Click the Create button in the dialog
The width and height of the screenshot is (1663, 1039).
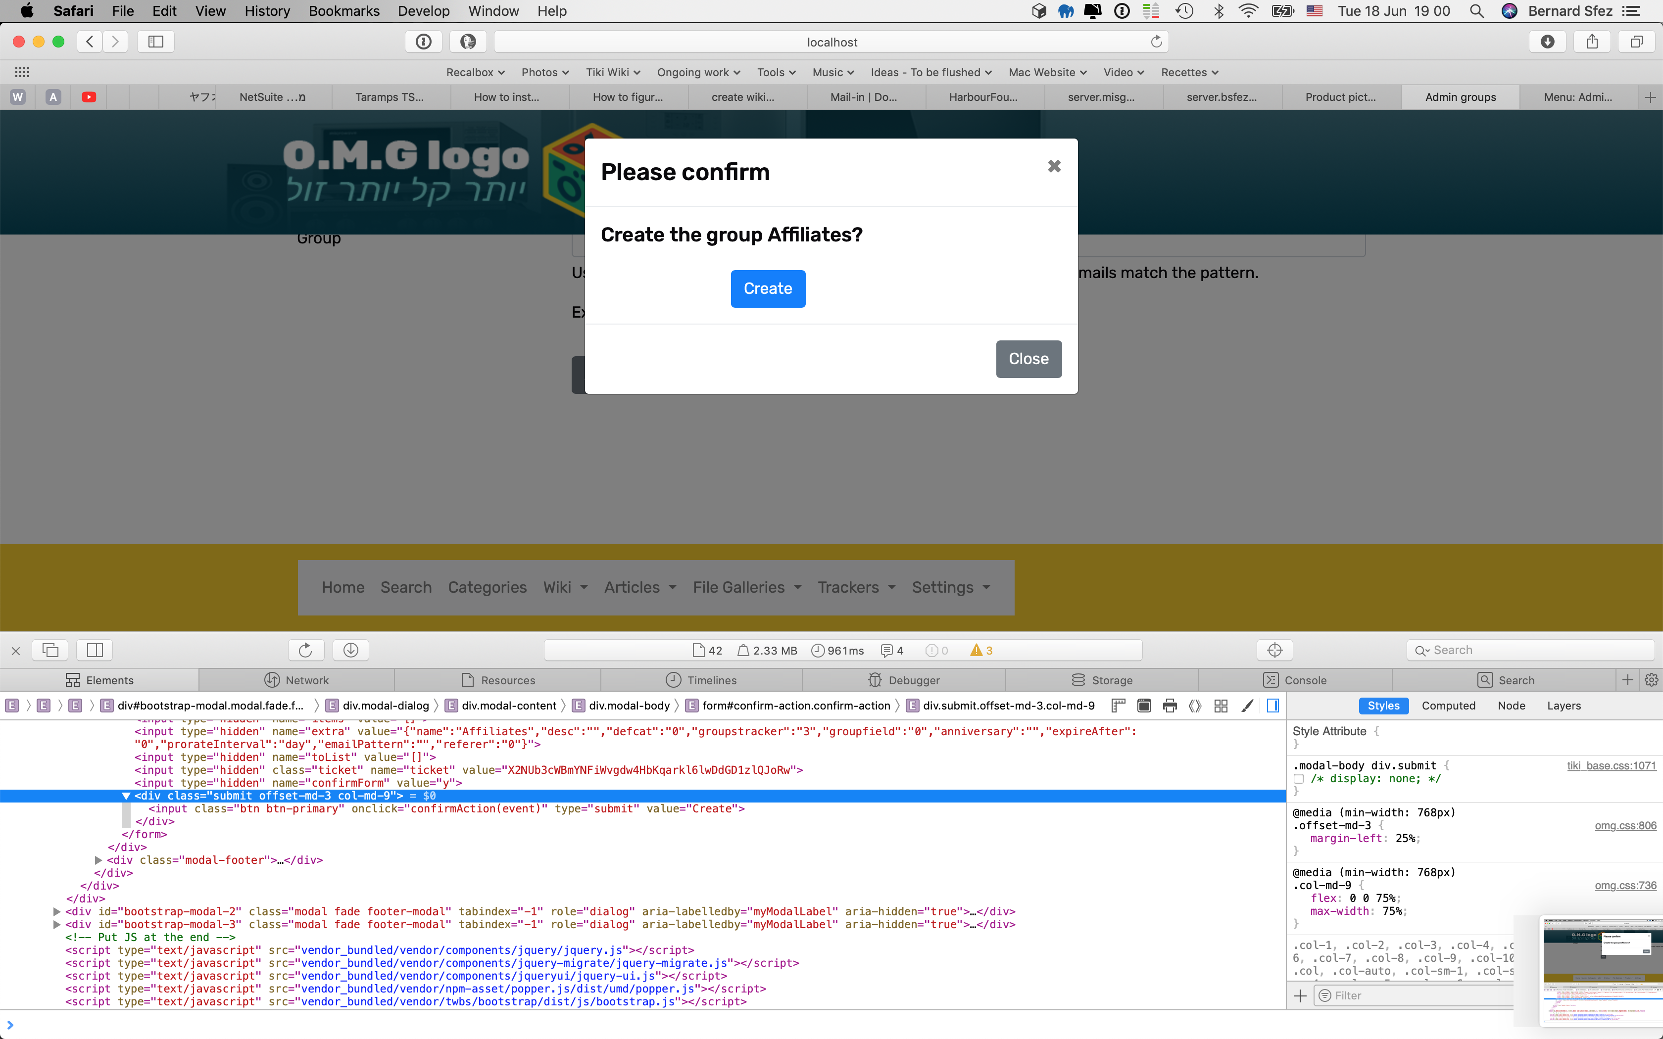(768, 288)
